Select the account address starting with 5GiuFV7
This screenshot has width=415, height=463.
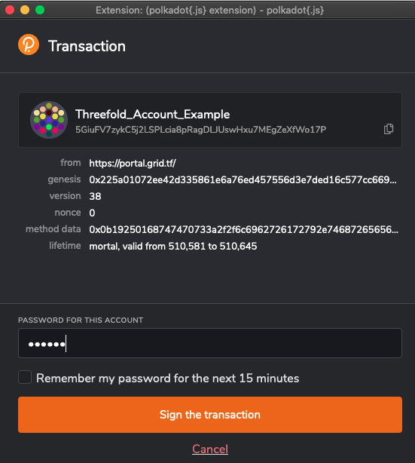click(200, 130)
